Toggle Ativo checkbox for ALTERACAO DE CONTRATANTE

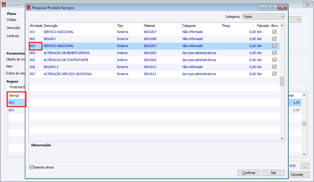pos(274,60)
